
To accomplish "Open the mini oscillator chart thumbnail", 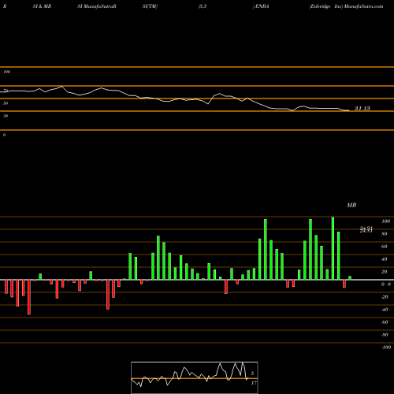I will 195,377.
